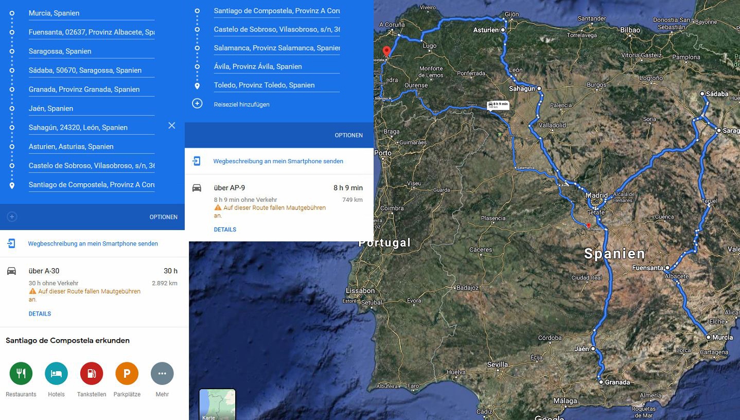
Task: Click the plus icon beside Reiseziel hinzufügen
Action: click(197, 104)
